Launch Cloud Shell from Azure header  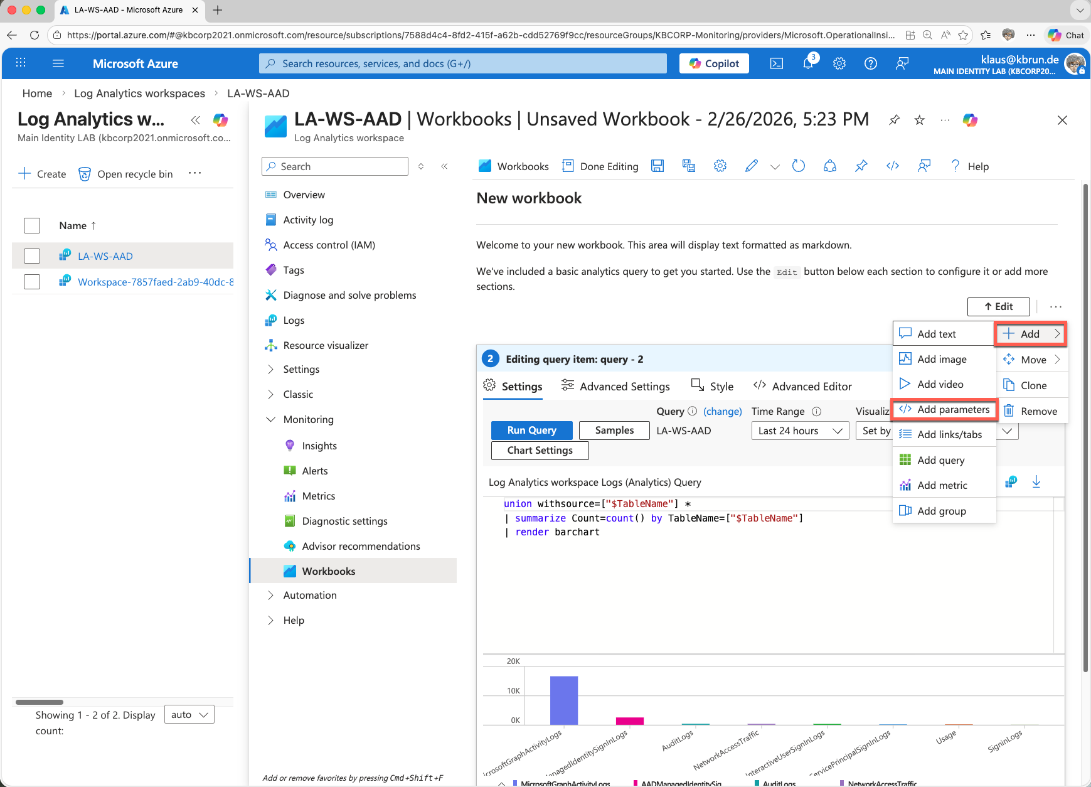pos(777,63)
